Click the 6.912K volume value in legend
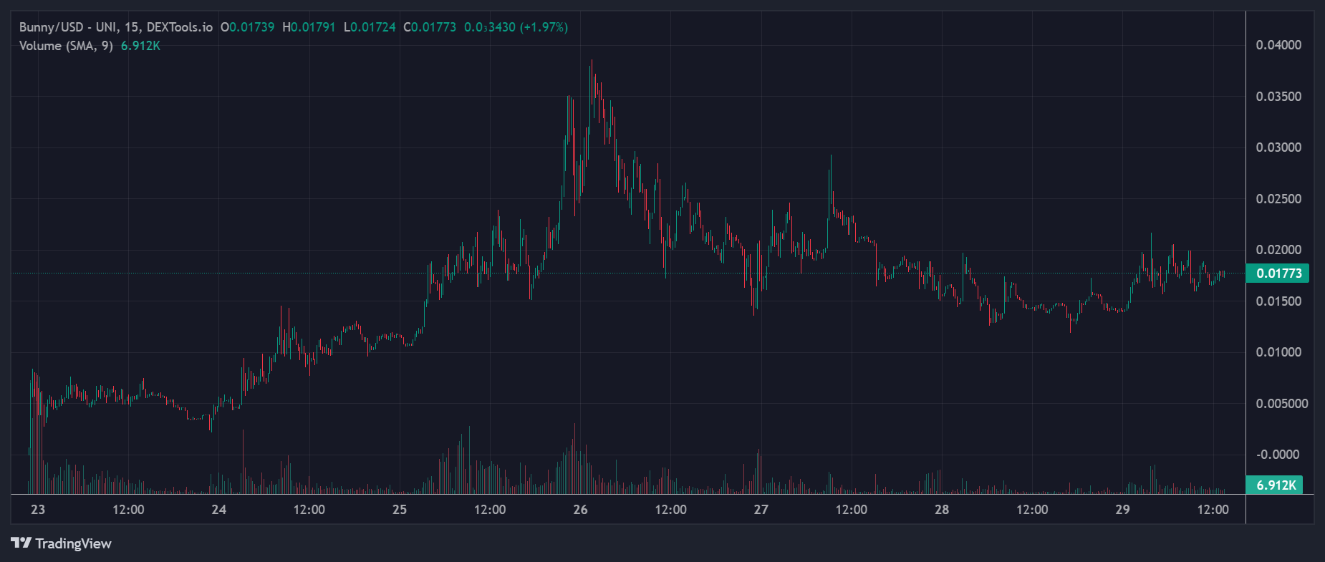Screen dimensions: 1325x562 coord(140,46)
